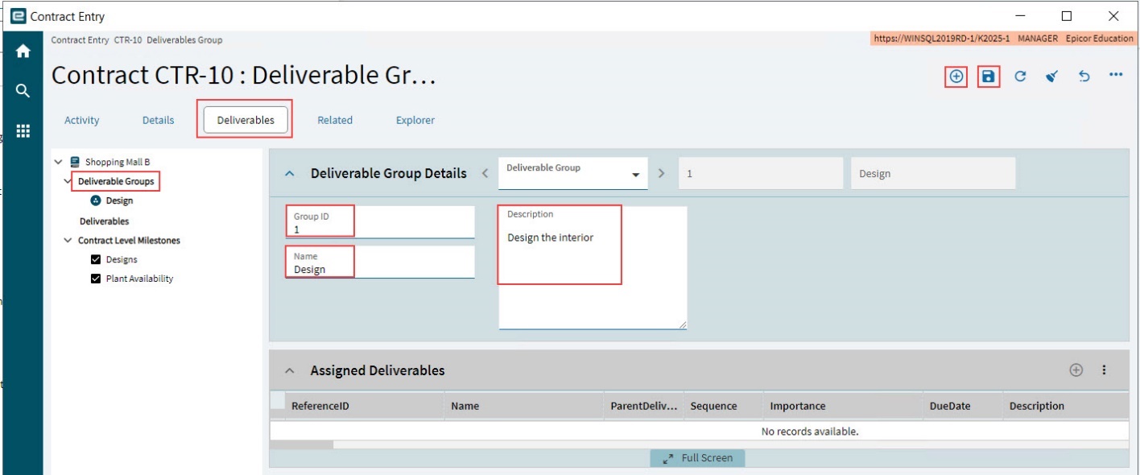Click the Save disk icon

988,76
